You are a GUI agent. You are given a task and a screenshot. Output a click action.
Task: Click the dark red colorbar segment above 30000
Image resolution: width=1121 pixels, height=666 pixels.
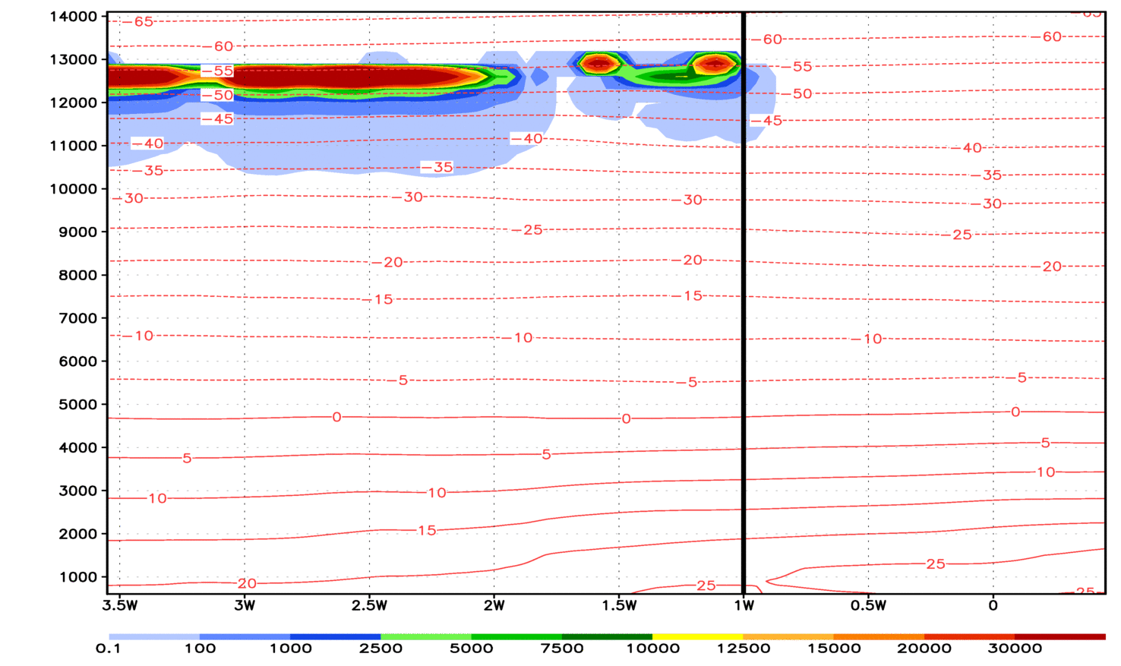1059,636
